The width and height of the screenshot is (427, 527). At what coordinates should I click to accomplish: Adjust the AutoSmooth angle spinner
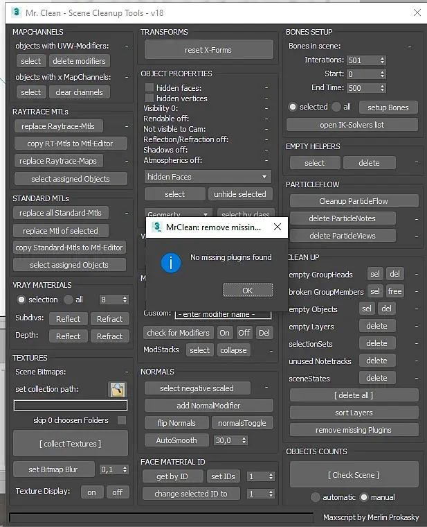(x=244, y=440)
